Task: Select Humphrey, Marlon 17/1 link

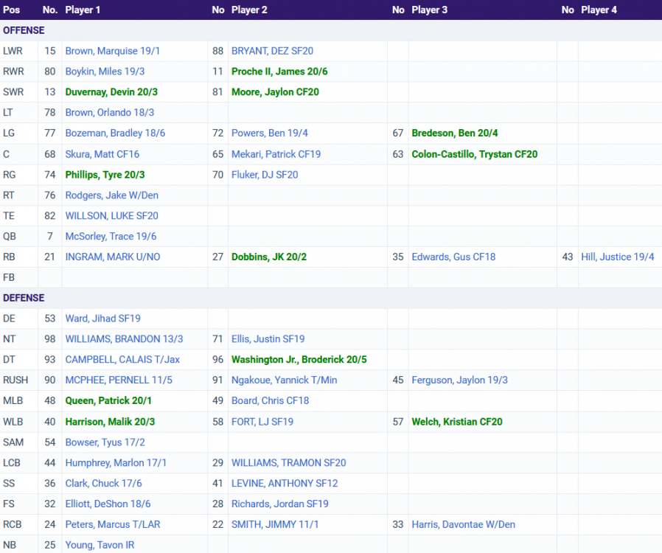Action: click(x=116, y=463)
